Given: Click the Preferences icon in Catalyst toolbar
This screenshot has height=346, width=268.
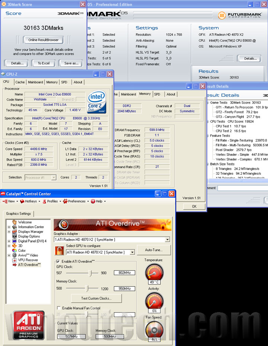Looking at the screenshot, I should [x=65, y=201].
